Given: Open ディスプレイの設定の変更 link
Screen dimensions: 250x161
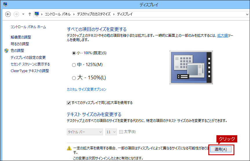Looking at the screenshot, I should [x=28, y=57].
